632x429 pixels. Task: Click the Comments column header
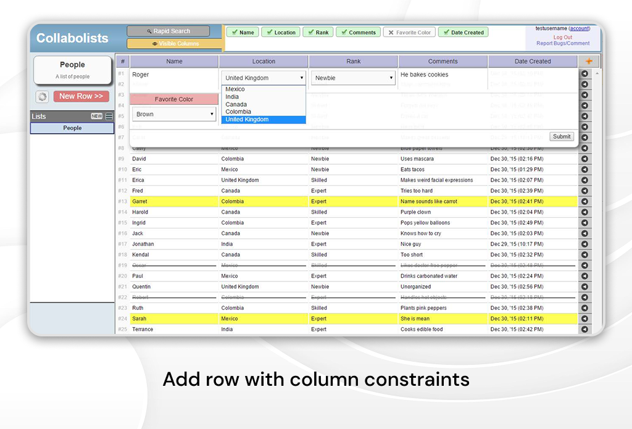click(x=443, y=60)
